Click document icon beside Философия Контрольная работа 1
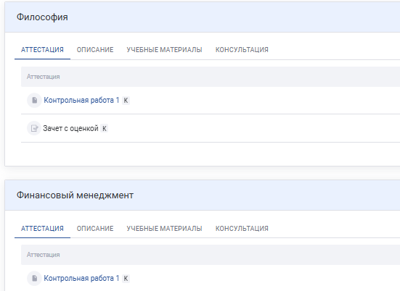Screen dimensions: 400x291 click(x=34, y=100)
